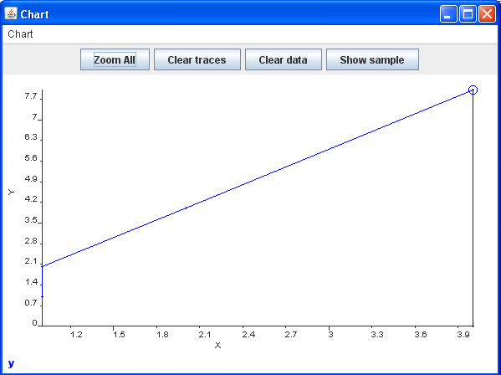
Task: Click the Java icon in title bar
Action: click(x=11, y=13)
